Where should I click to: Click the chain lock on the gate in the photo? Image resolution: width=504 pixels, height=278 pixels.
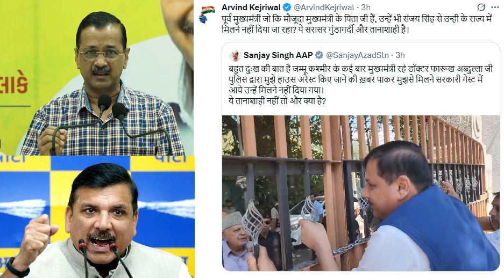pos(349,247)
